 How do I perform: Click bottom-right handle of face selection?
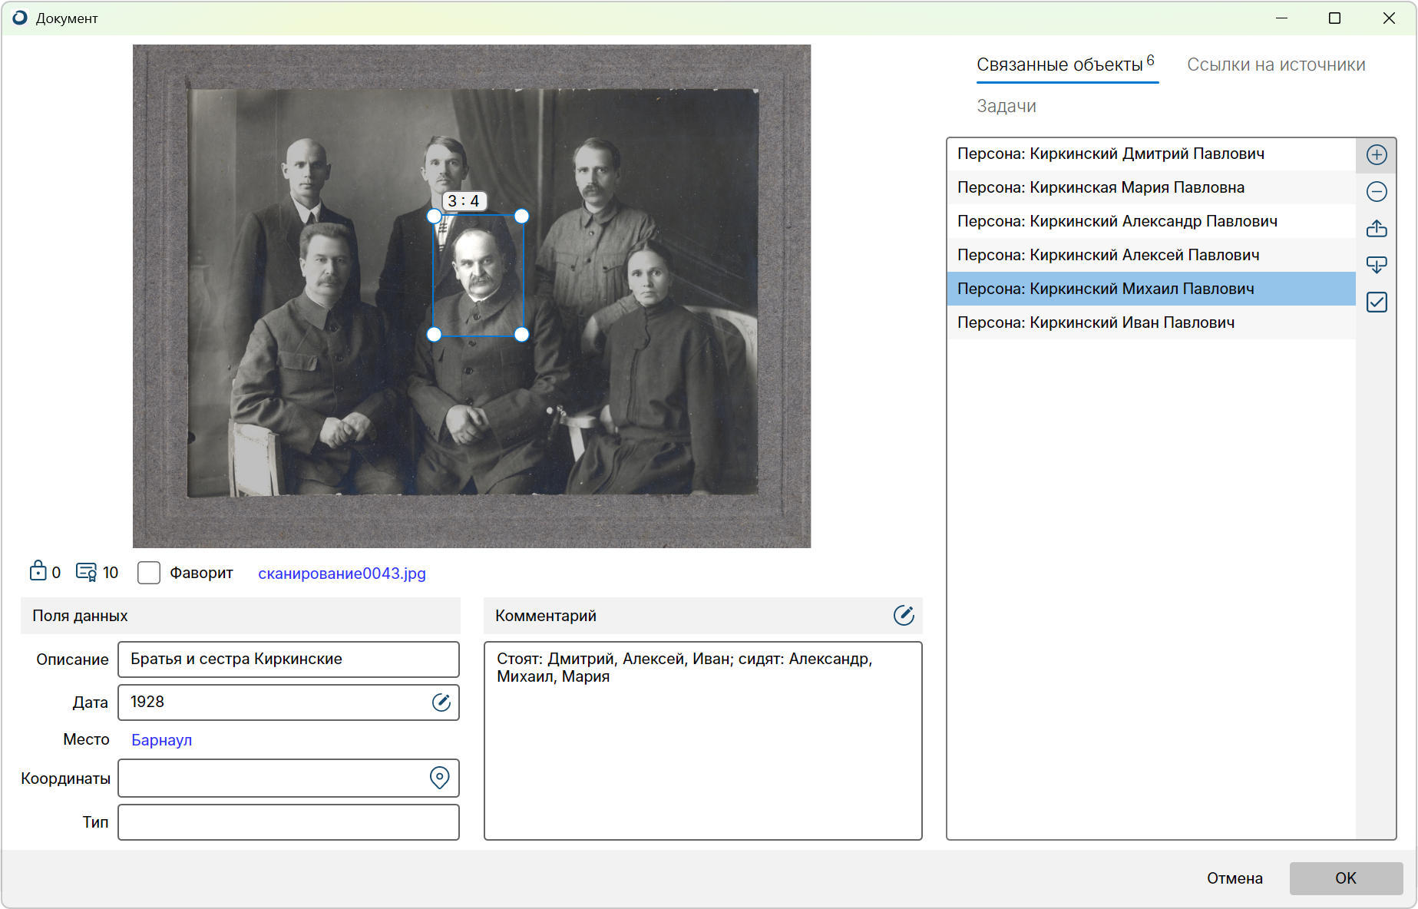[521, 334]
